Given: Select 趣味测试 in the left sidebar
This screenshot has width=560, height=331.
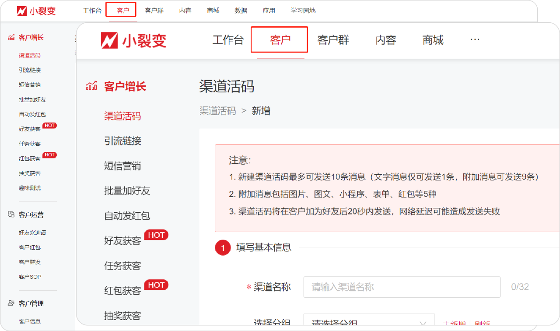Looking at the screenshot, I should [x=30, y=188].
